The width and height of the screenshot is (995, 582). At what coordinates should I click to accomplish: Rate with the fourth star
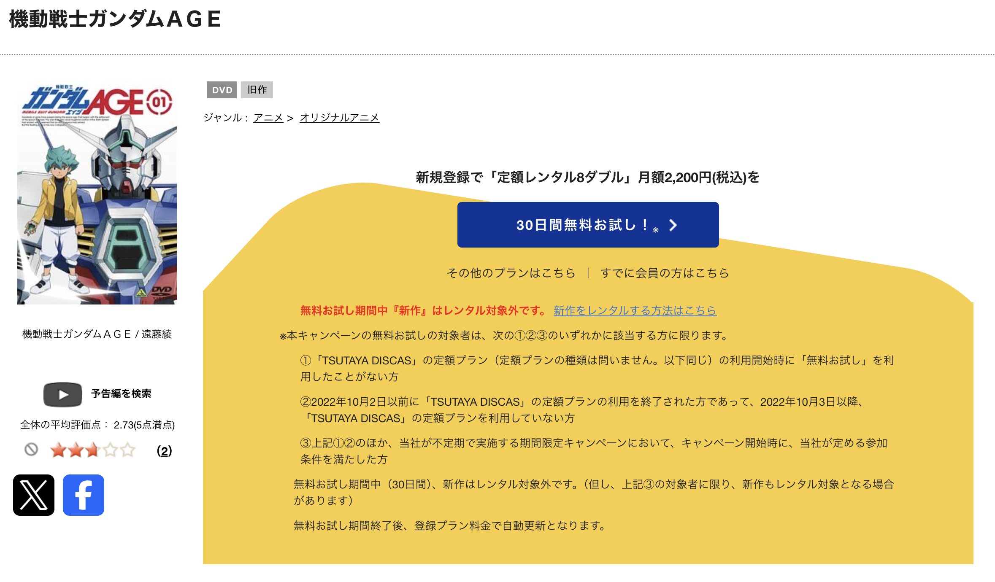click(x=110, y=450)
